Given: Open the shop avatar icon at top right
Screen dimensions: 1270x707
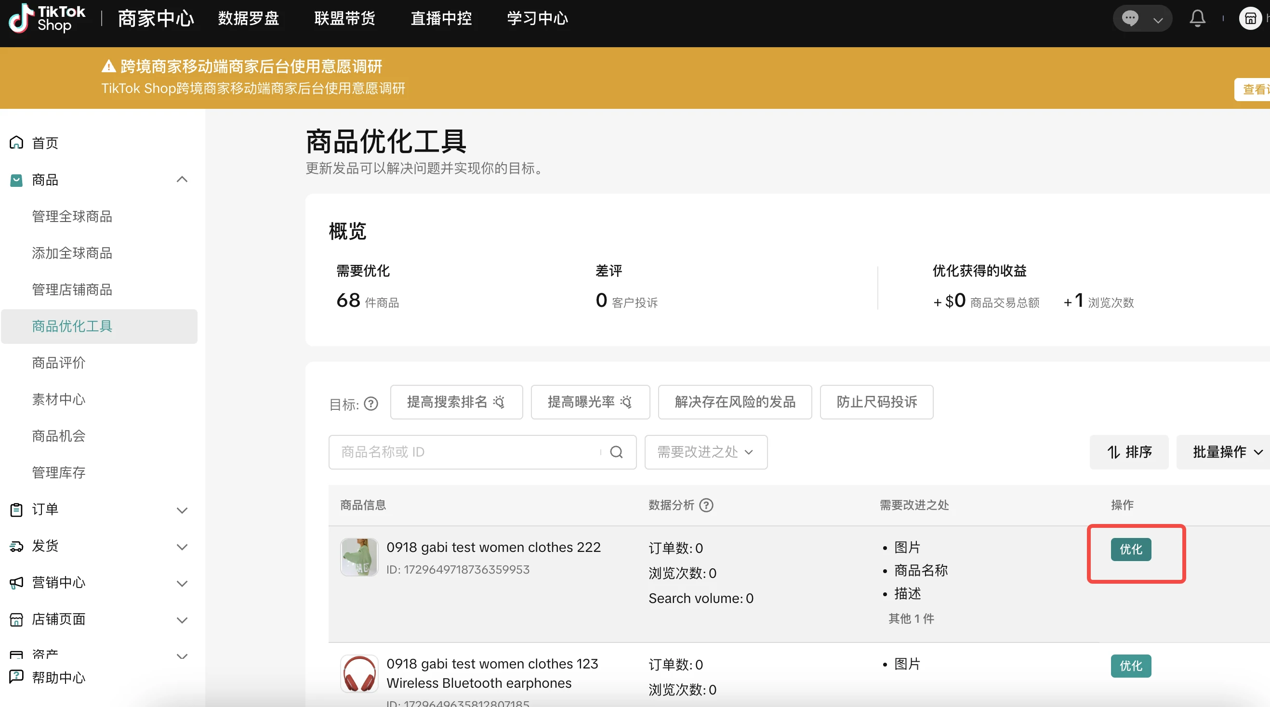Looking at the screenshot, I should [1251, 18].
